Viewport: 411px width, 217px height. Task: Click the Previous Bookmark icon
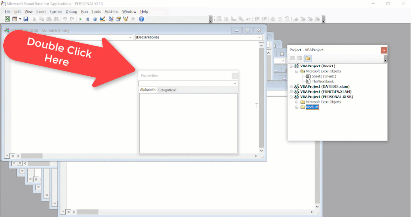[x=310, y=19]
